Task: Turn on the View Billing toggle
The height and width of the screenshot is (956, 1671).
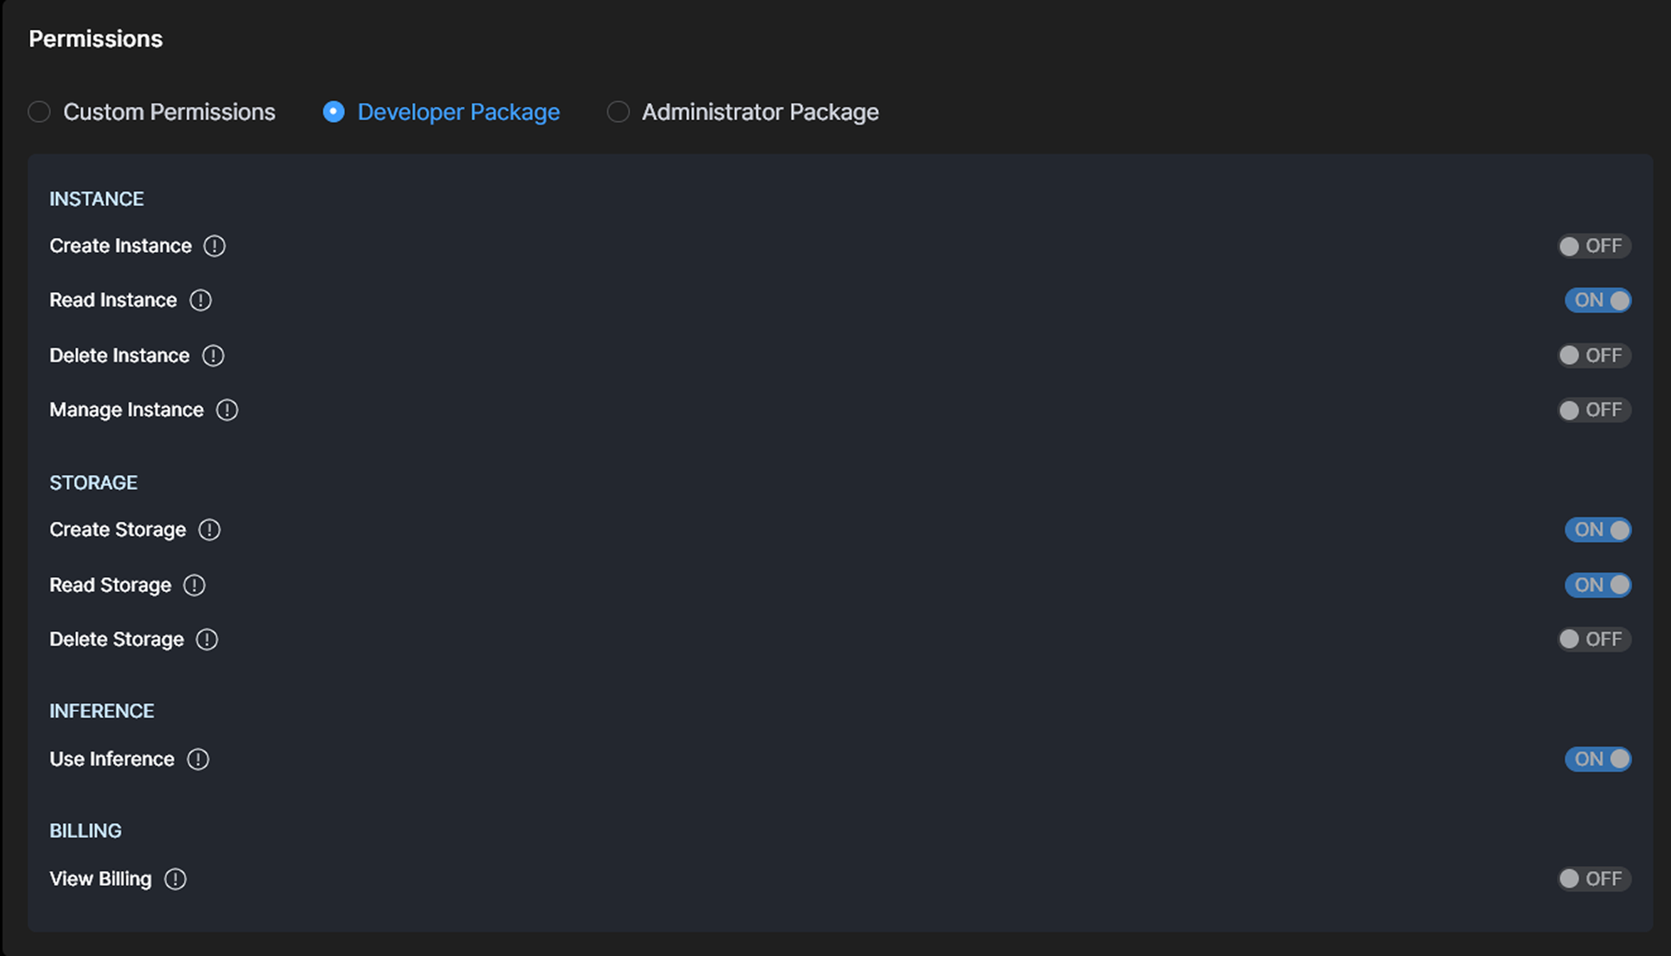Action: pos(1594,879)
